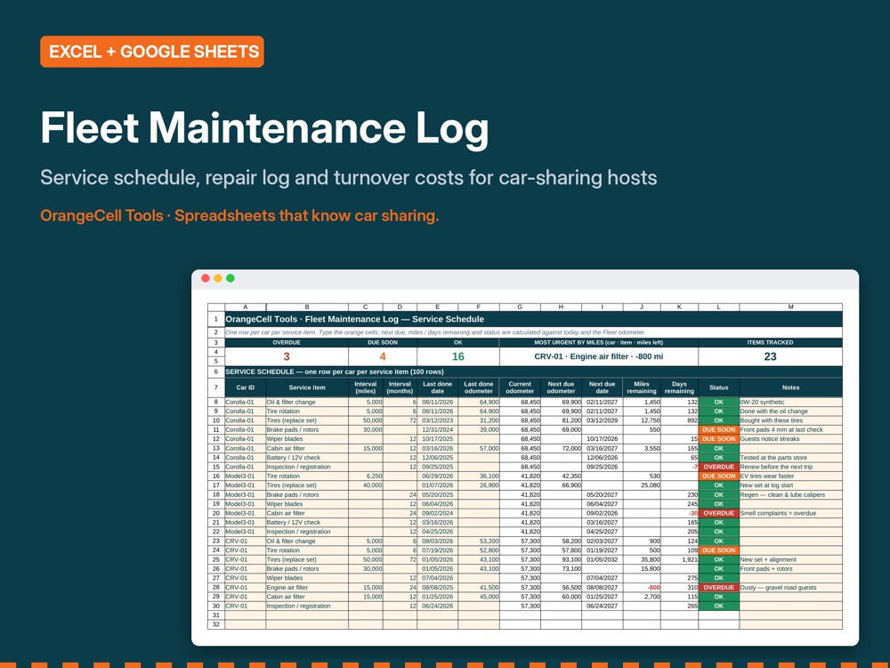Click the 'Current odometer' column heading
This screenshot has width=890, height=668.
tap(520, 387)
